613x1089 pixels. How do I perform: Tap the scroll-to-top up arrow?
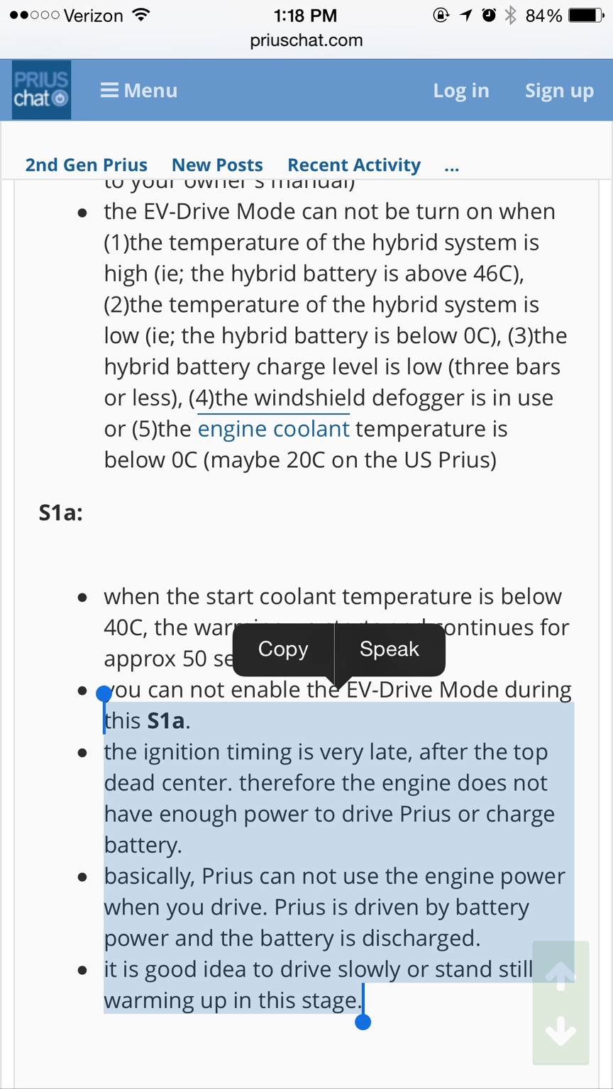560,976
